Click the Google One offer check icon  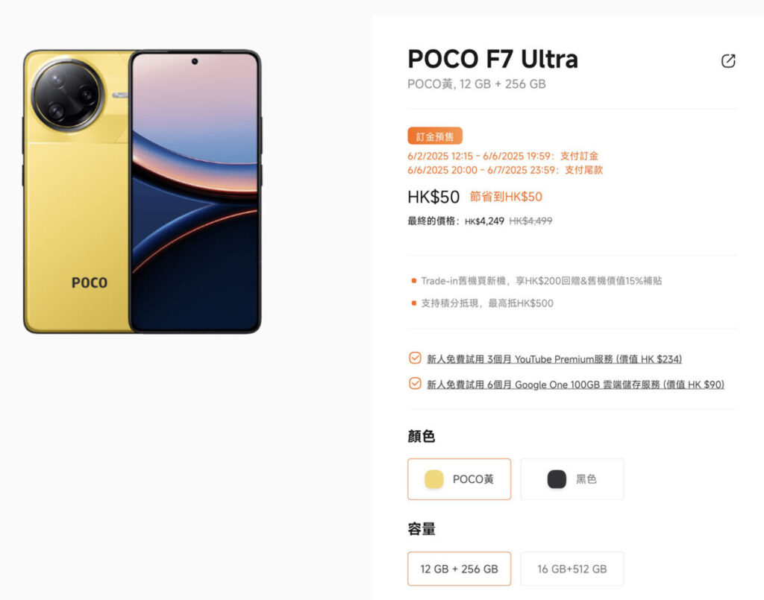415,383
